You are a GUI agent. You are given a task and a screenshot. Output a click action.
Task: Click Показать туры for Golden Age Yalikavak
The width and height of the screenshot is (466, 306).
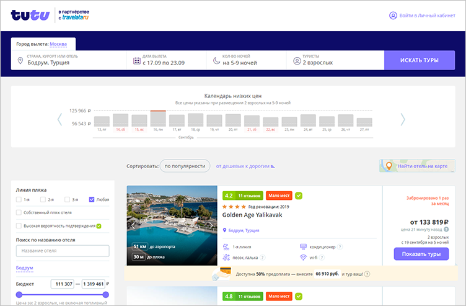click(421, 254)
